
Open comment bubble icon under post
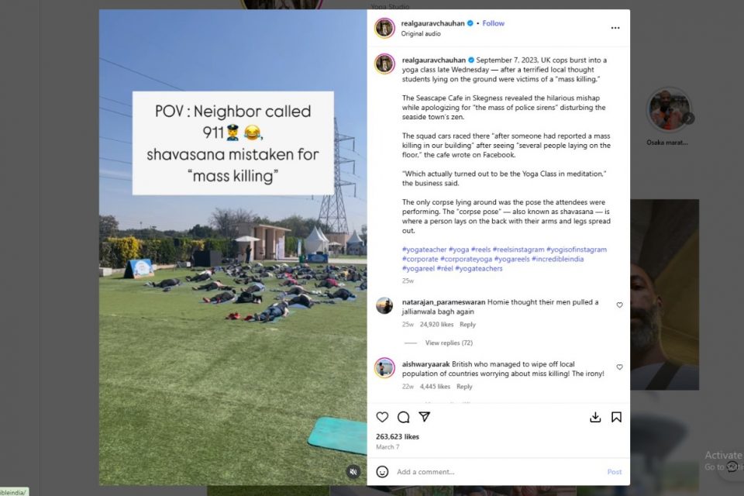tap(403, 417)
